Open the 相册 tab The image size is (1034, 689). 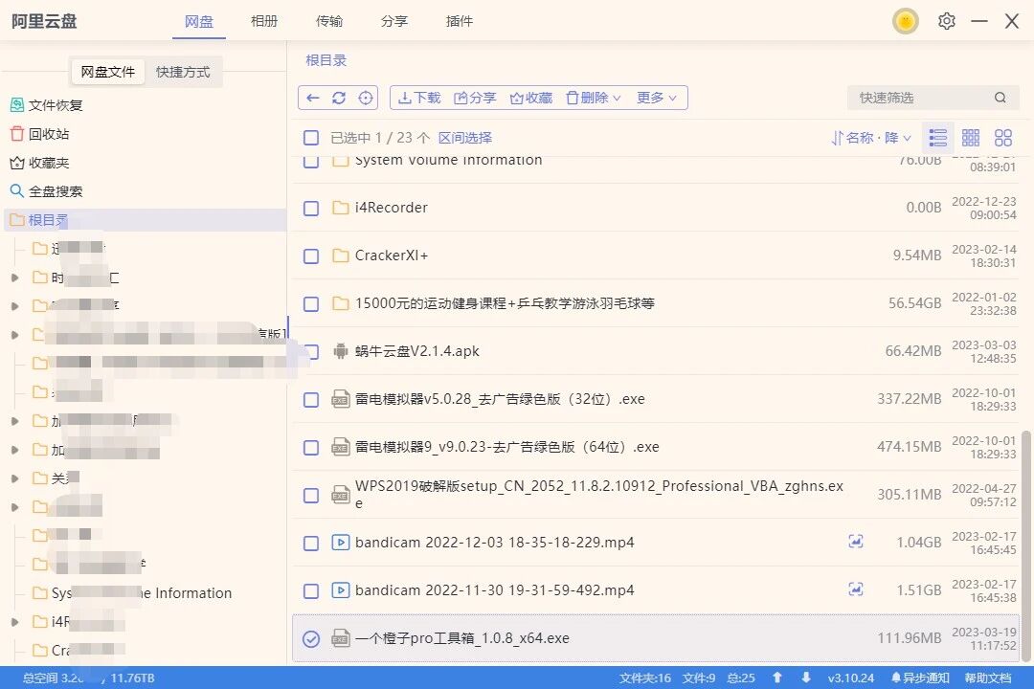264,21
